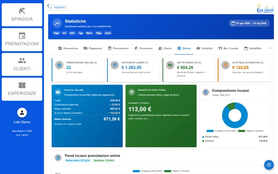This screenshot has height=174, width=278.
Task: Switch to the Panoramica tab
Action: click(68, 48)
